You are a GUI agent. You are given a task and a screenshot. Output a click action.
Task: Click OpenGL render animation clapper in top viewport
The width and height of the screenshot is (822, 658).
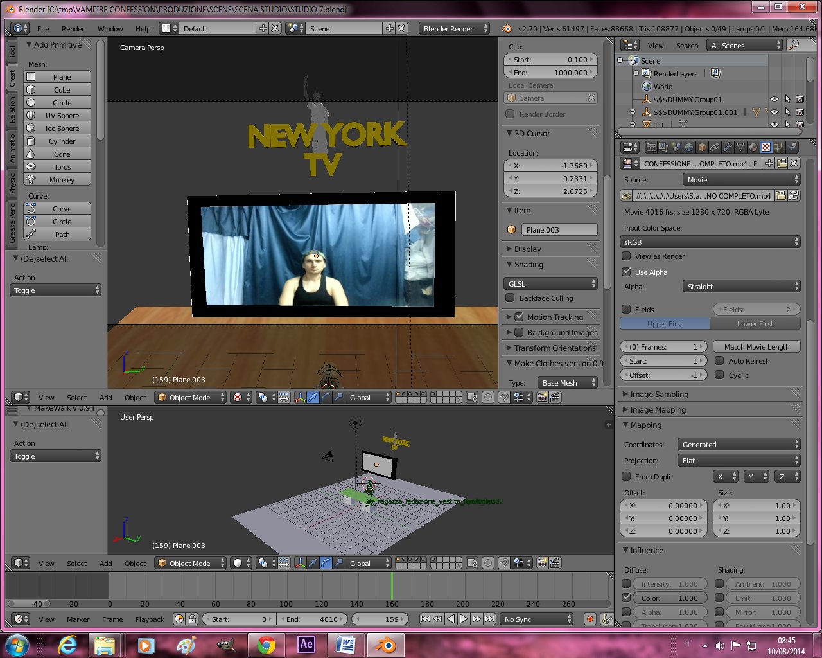tap(555, 397)
